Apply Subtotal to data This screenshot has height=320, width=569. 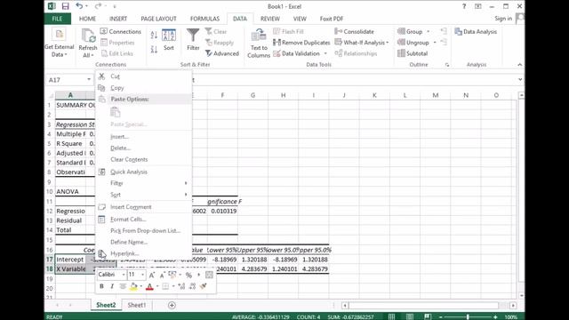click(x=413, y=53)
